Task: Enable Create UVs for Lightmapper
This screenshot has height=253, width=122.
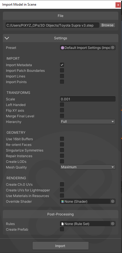Action: click(62, 190)
